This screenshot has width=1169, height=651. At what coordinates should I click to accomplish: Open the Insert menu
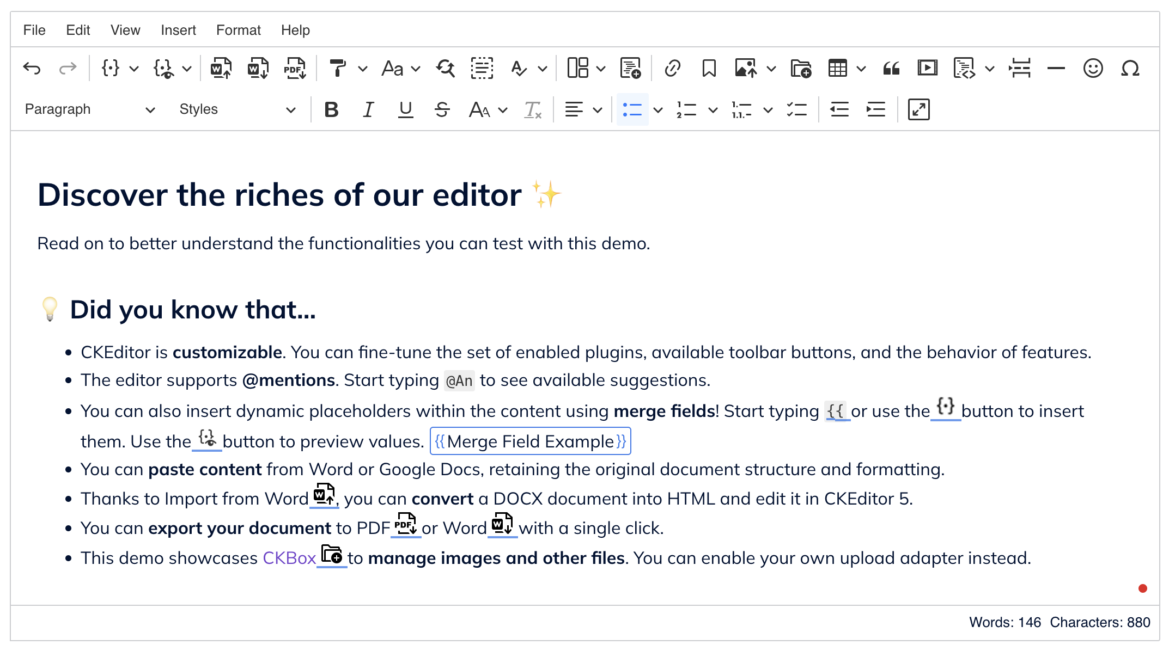[178, 30]
